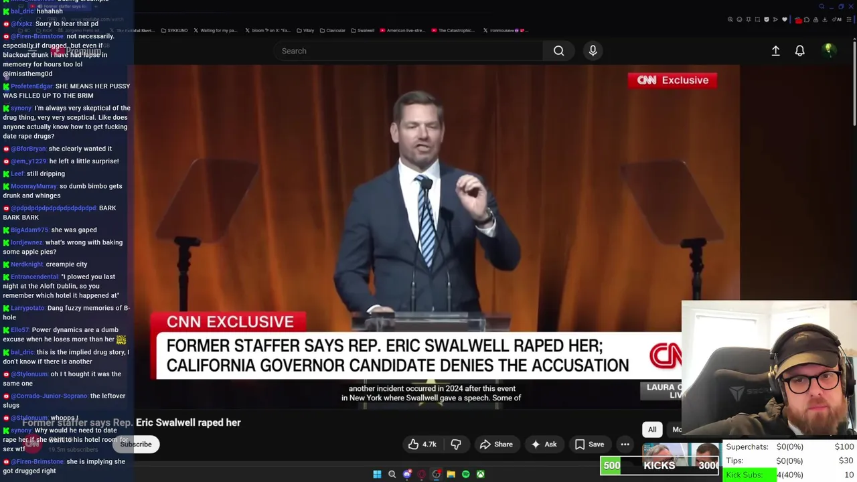The width and height of the screenshot is (857, 482).
Task: Click the KICKS 500 goal progress bar
Action: 659,465
